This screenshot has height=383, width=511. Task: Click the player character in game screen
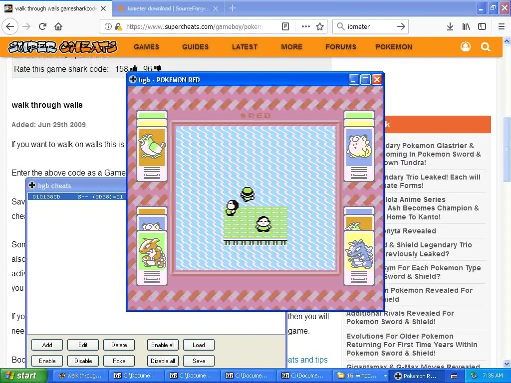248,194
